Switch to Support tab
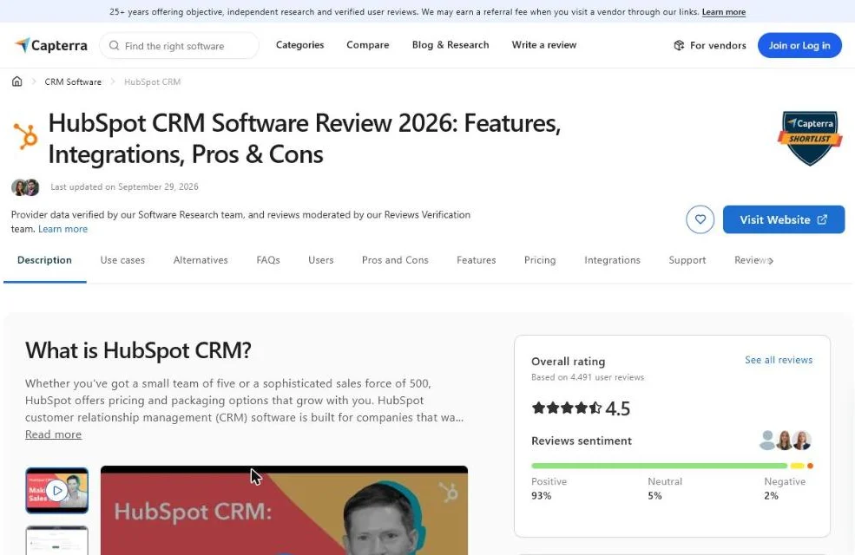Viewport: 855px width, 555px height. [x=687, y=260]
